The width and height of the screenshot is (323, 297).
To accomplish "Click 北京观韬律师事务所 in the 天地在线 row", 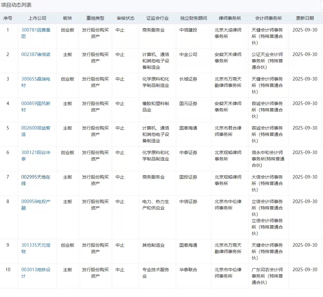I will 228,180.
